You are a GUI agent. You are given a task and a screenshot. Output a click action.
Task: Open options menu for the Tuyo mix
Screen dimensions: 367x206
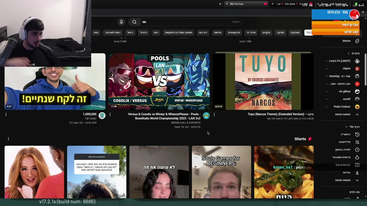point(214,114)
